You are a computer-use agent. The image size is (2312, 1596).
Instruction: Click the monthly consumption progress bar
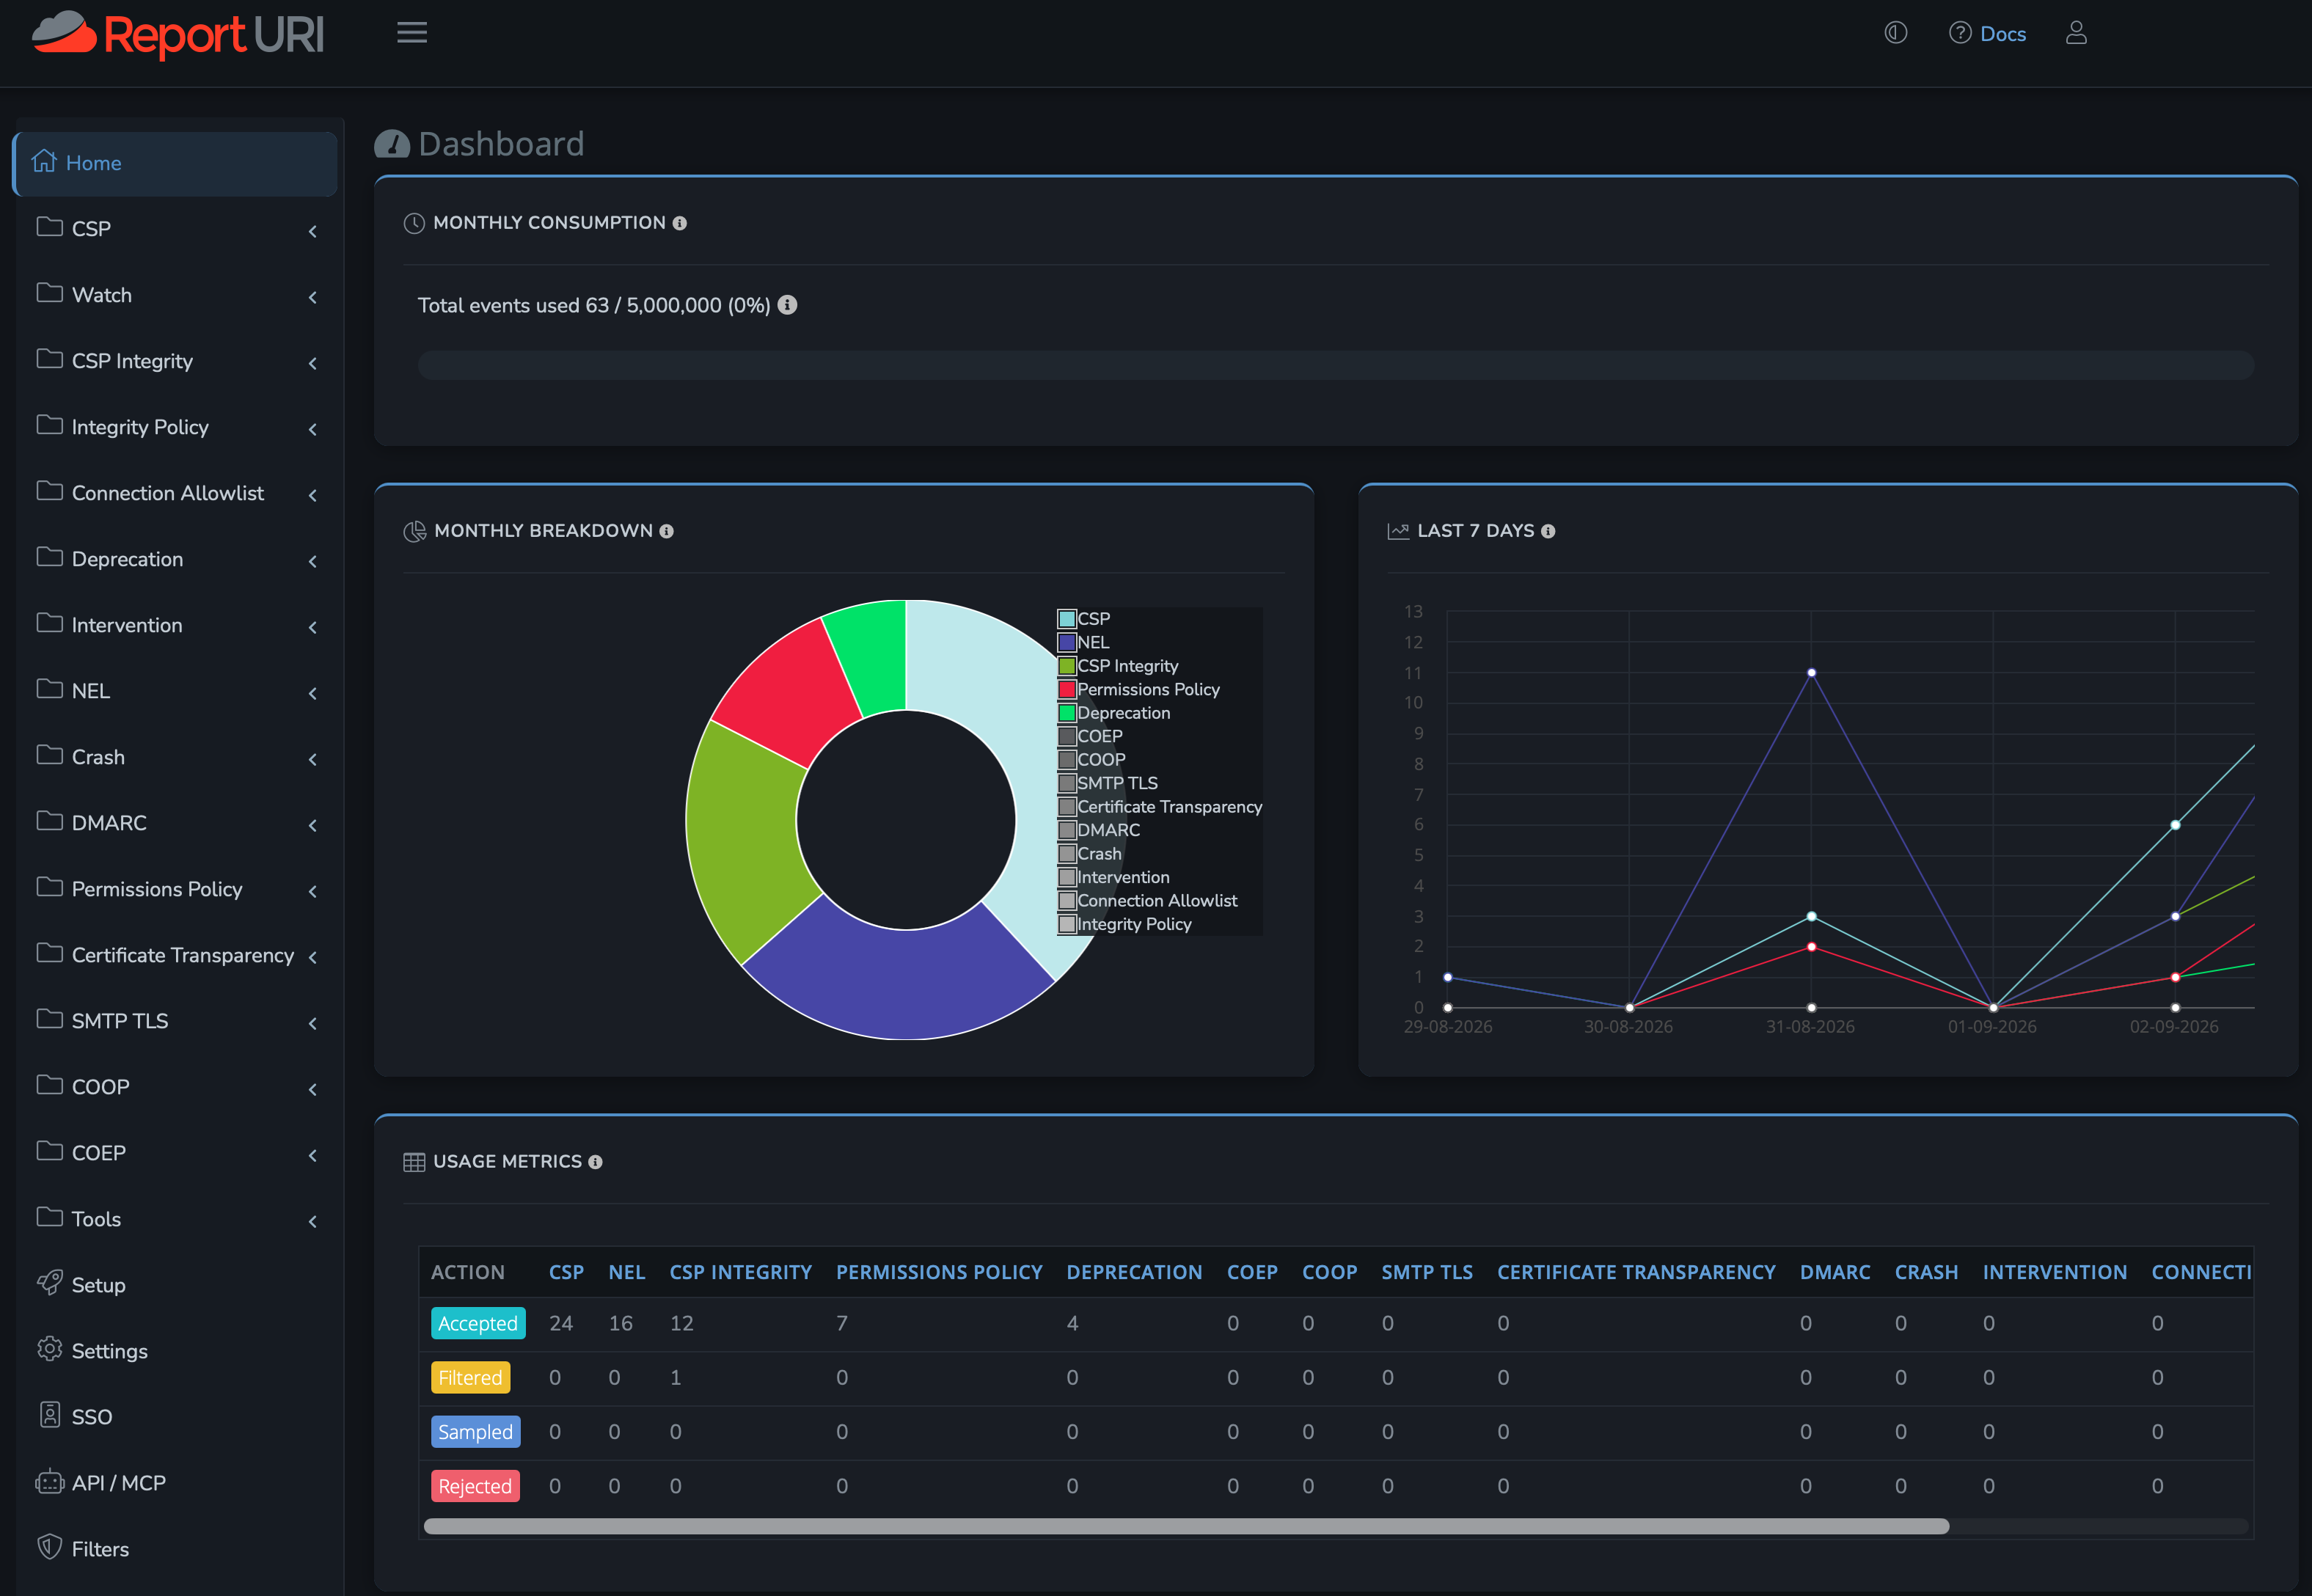coord(1335,365)
